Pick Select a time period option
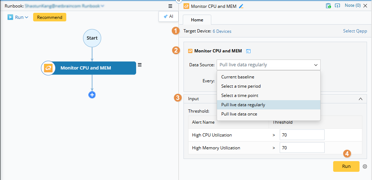The height and width of the screenshot is (180, 372). point(241,86)
